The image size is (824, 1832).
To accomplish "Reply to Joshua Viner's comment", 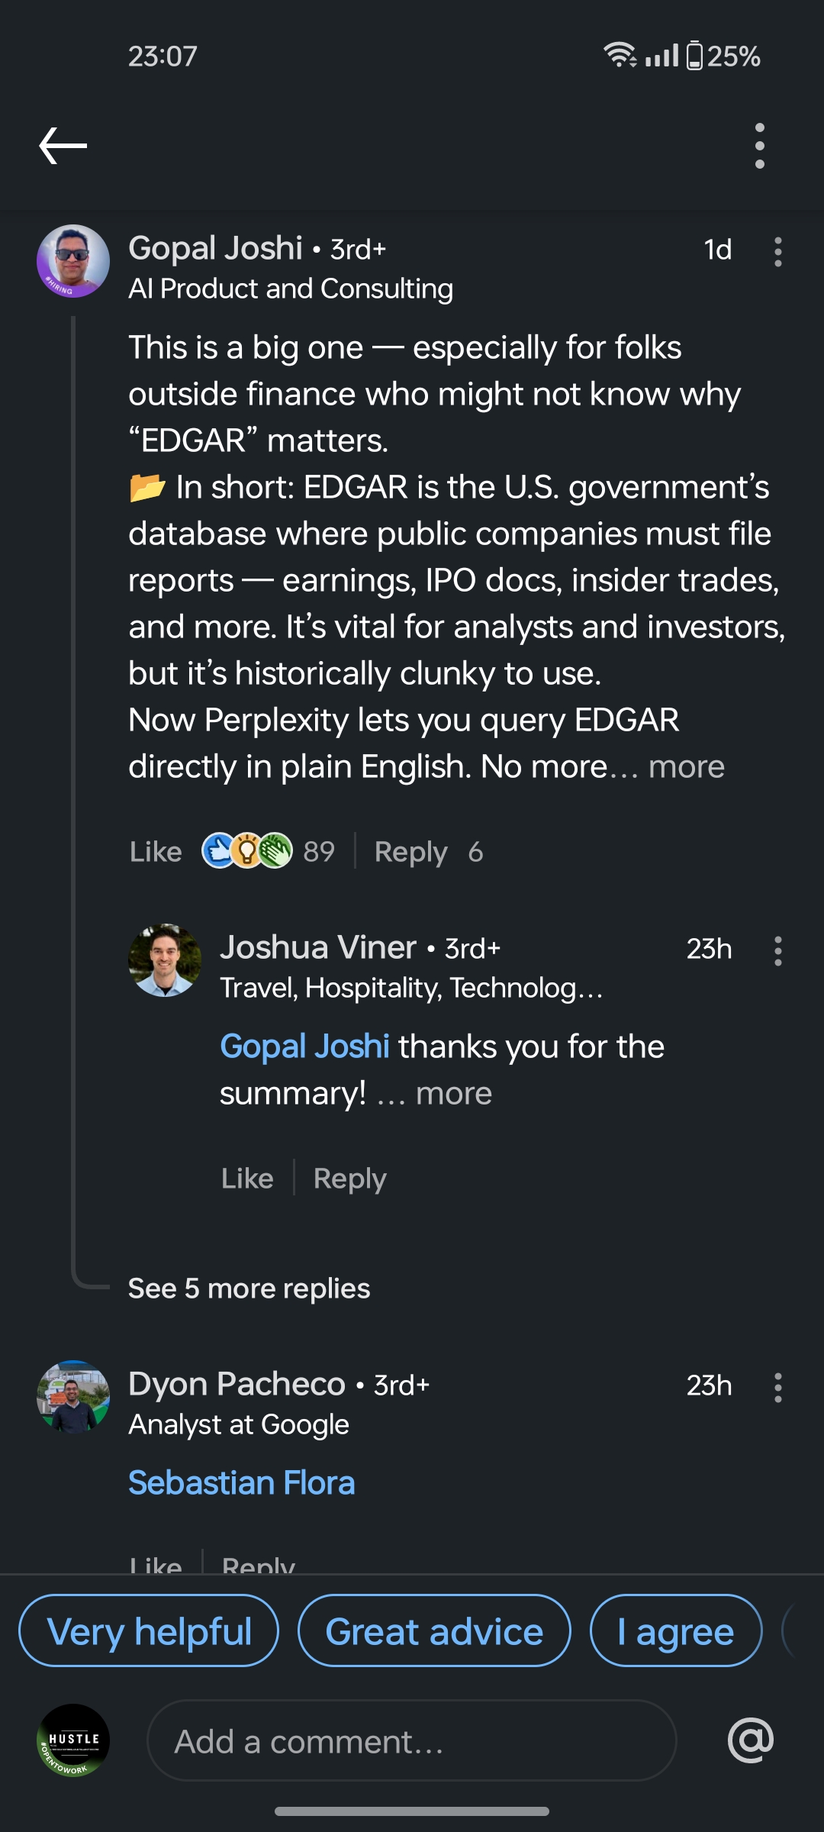I will (349, 1179).
